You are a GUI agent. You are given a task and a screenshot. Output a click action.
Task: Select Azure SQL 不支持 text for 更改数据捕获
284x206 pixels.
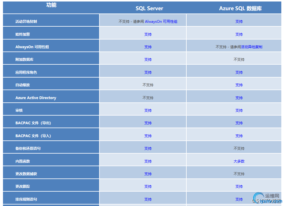pyautogui.click(x=239, y=174)
